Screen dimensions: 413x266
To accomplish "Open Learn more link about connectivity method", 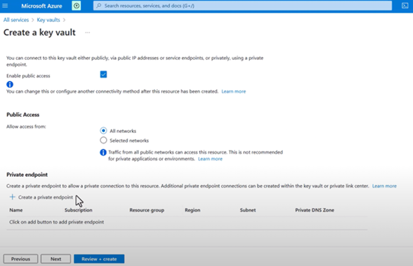I will point(233,92).
